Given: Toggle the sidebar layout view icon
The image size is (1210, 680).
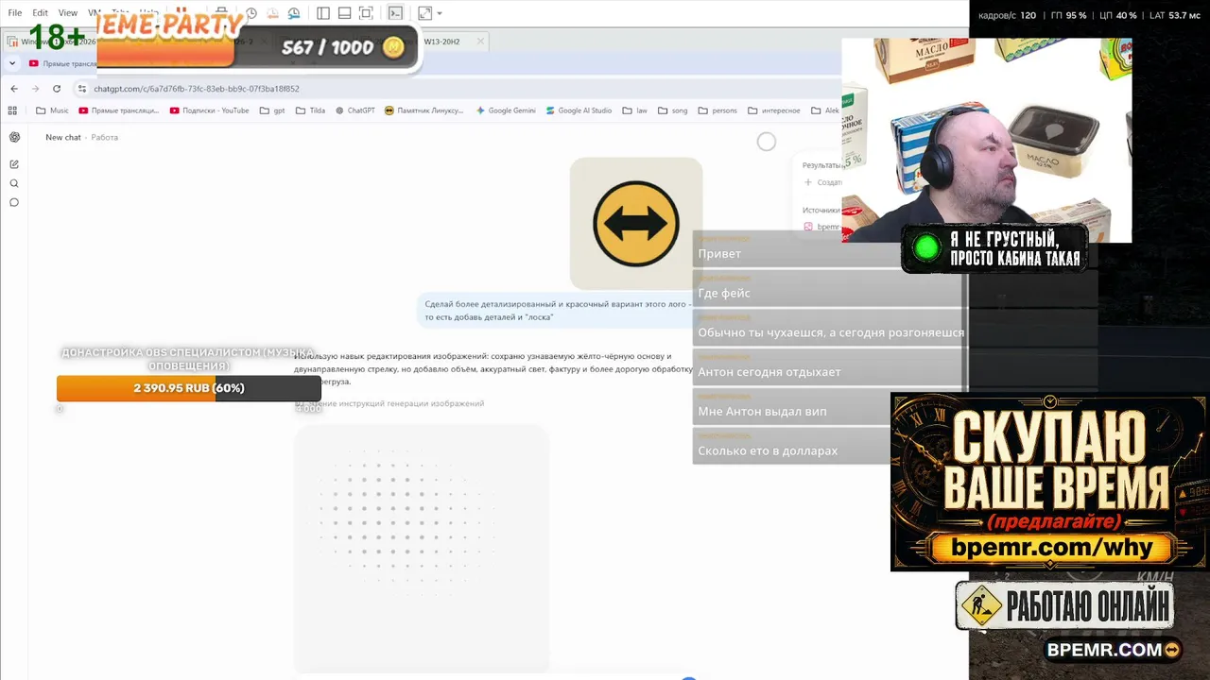Looking at the screenshot, I should point(323,13).
